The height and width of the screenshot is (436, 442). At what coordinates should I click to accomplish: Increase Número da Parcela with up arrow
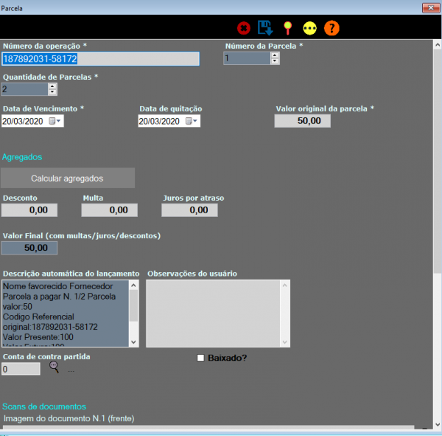point(275,55)
